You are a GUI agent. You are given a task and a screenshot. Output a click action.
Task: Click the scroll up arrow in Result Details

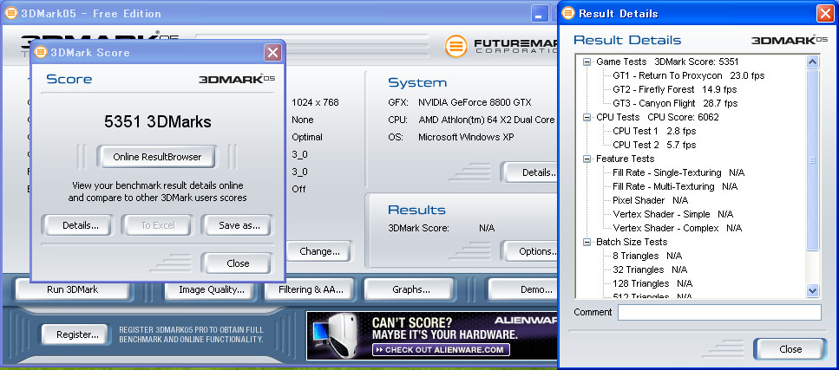(812, 62)
